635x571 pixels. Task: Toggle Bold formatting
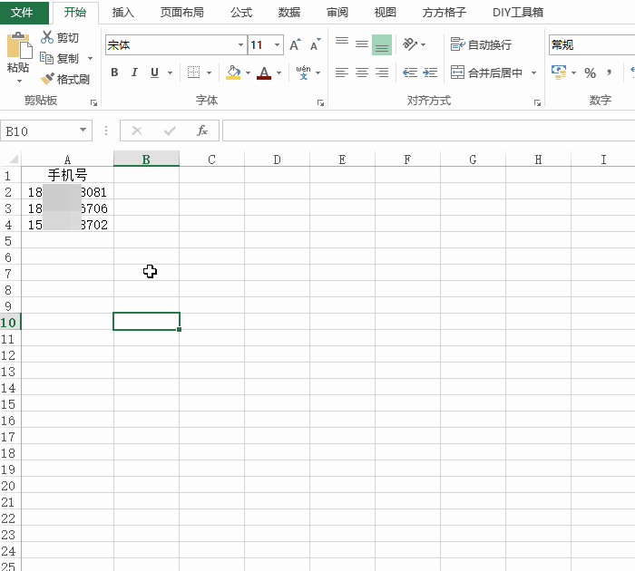114,73
